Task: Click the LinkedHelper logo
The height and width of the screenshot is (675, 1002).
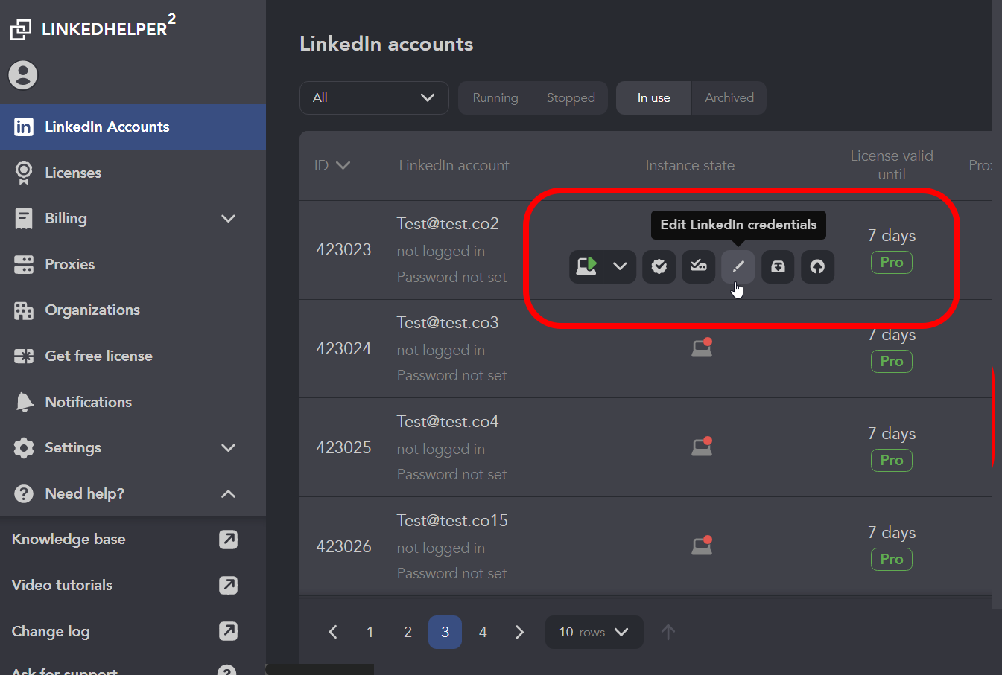Action: point(93,28)
